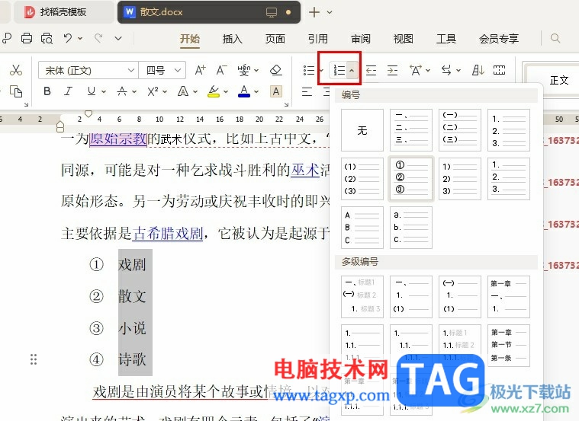Click the drag handle beside 诗歌 line

[x=34, y=359]
